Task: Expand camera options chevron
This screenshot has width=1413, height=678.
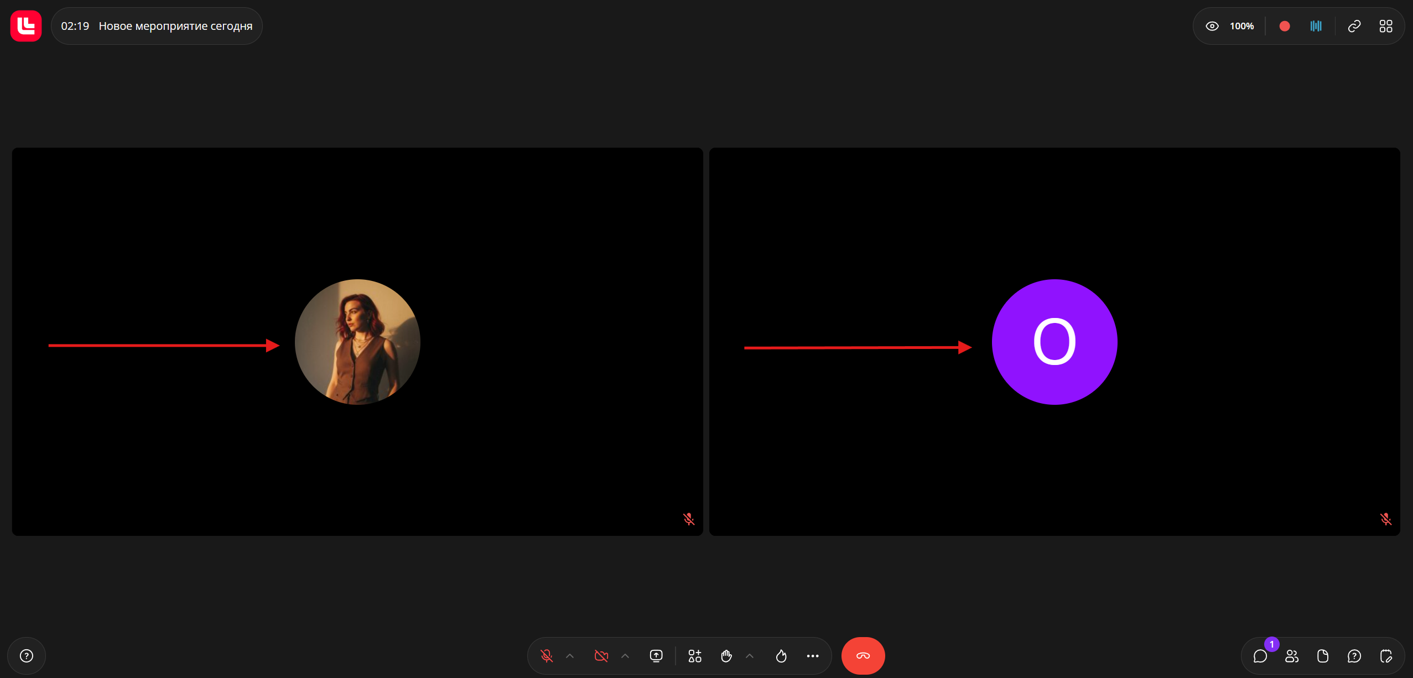Action: (x=625, y=656)
